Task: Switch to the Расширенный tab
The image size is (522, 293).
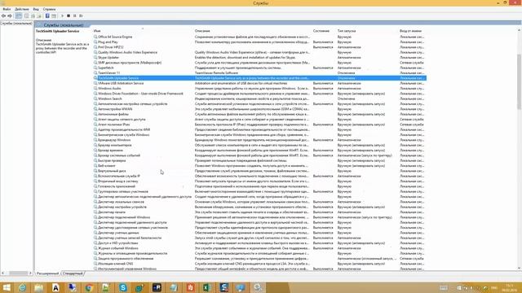Action: coord(47,273)
